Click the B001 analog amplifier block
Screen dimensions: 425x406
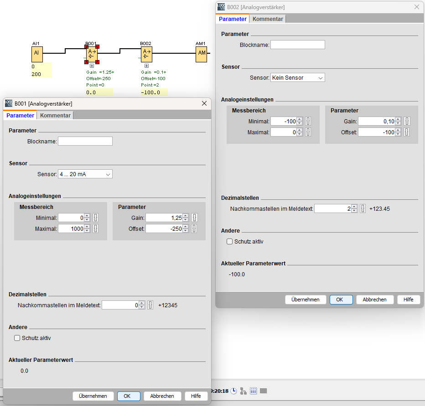(92, 54)
